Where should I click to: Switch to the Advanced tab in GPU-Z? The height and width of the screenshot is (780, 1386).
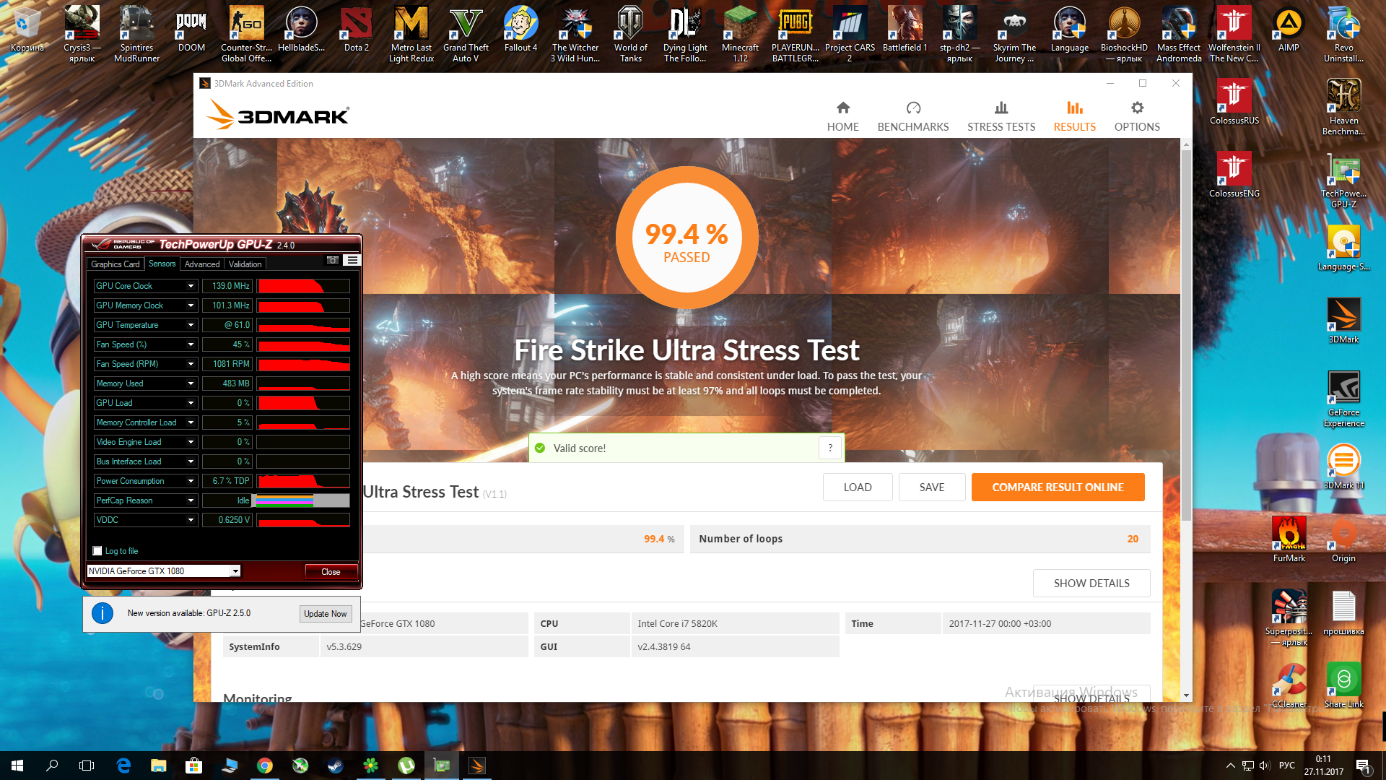pos(201,264)
